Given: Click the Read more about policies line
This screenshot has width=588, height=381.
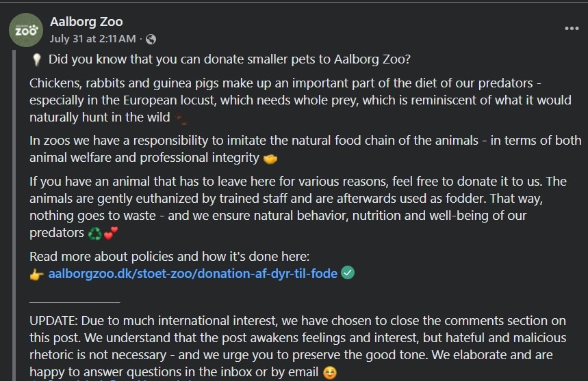Looking at the screenshot, I should pos(170,257).
